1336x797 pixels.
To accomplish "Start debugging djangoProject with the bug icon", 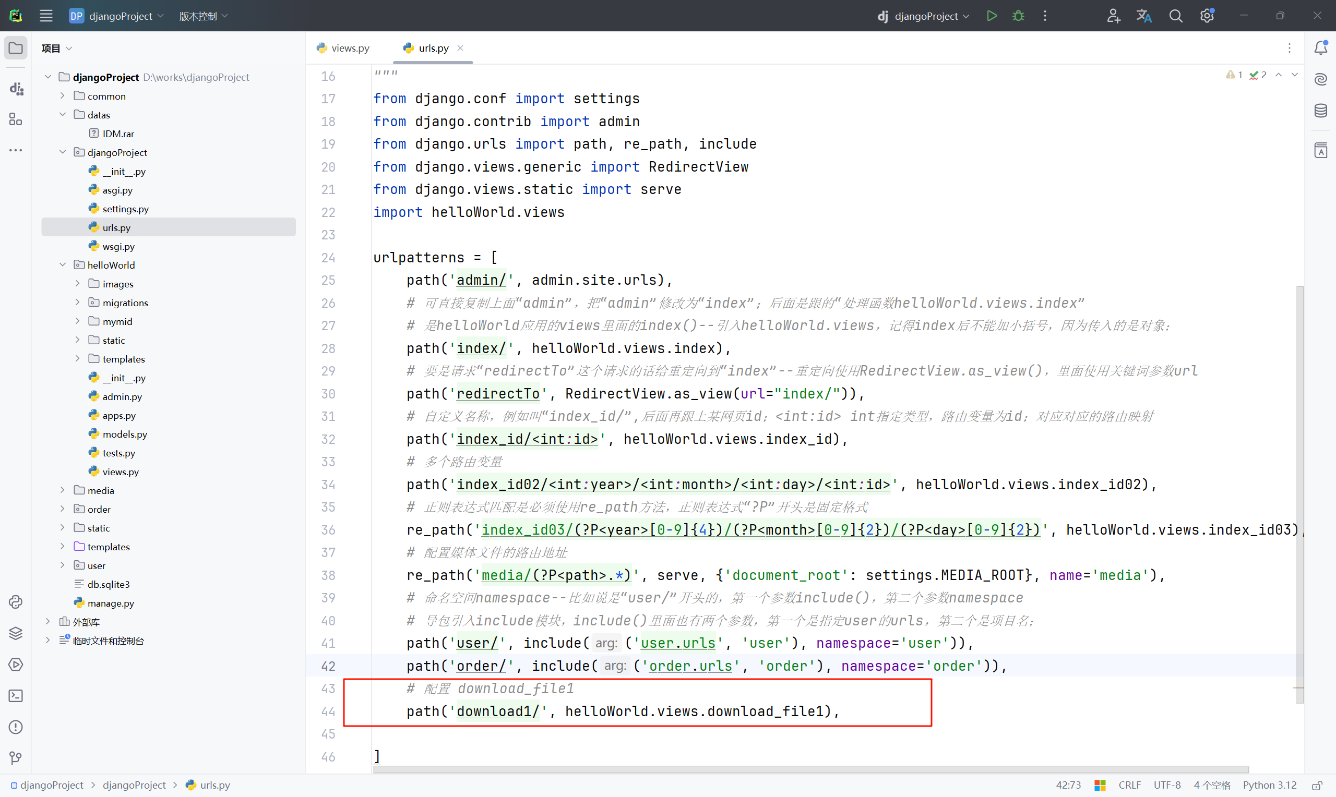I will 1018,16.
